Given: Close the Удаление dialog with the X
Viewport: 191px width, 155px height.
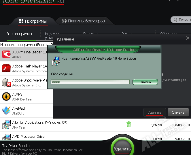Looking at the screenshot, I should (188, 38).
